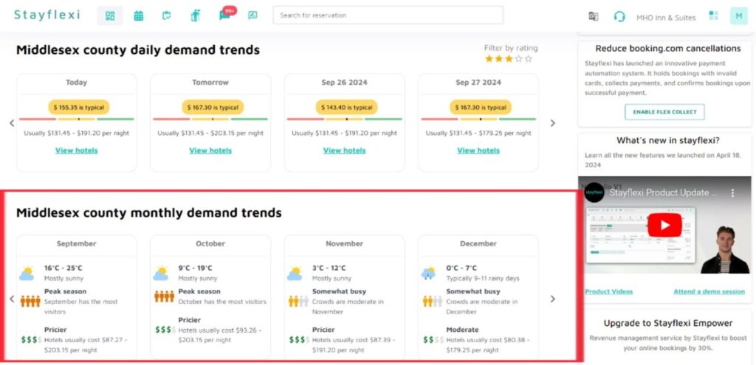This screenshot has width=756, height=365.
Task: View hotels for Tomorrow
Action: pos(210,150)
